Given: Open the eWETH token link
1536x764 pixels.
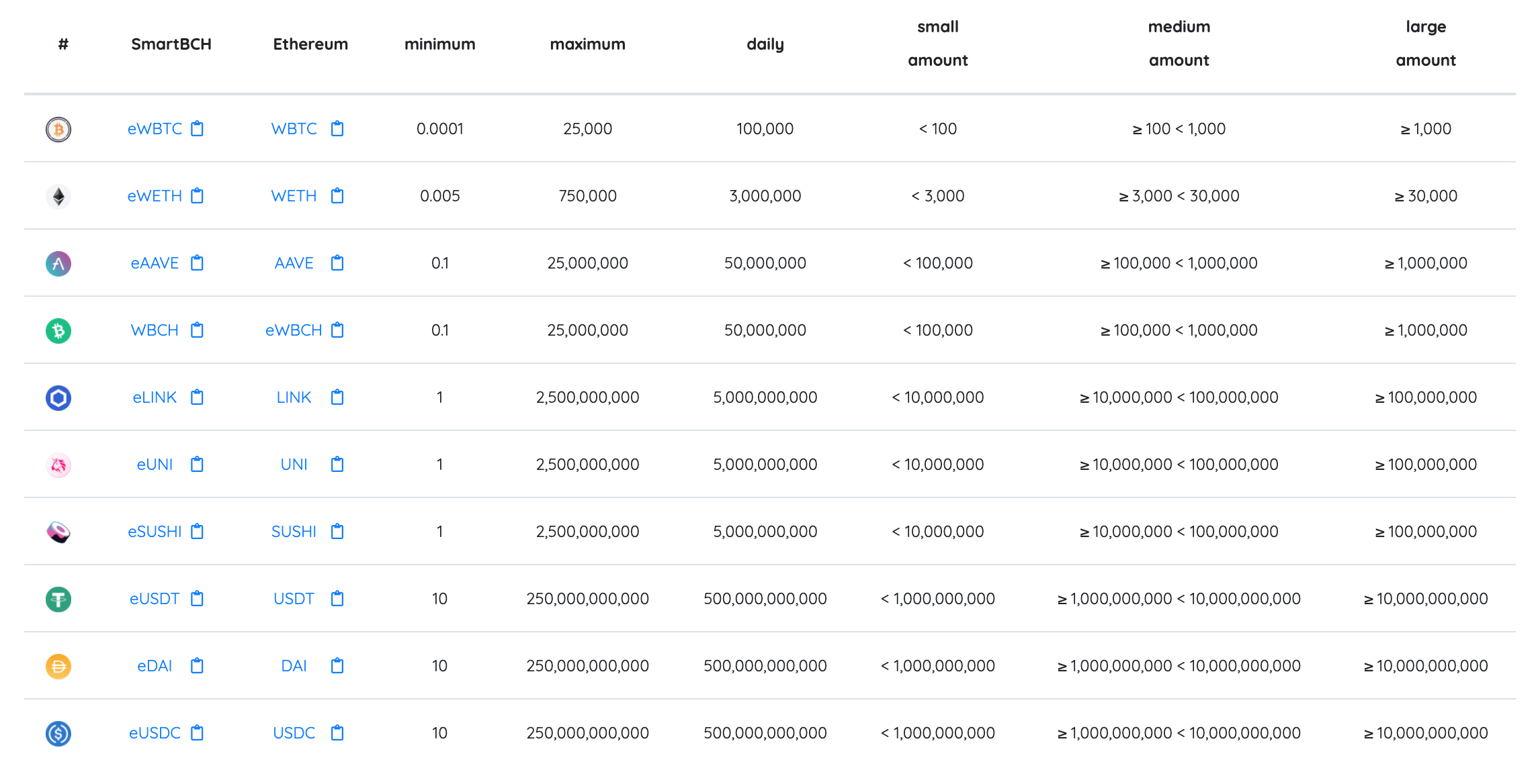Looking at the screenshot, I should pos(155,196).
